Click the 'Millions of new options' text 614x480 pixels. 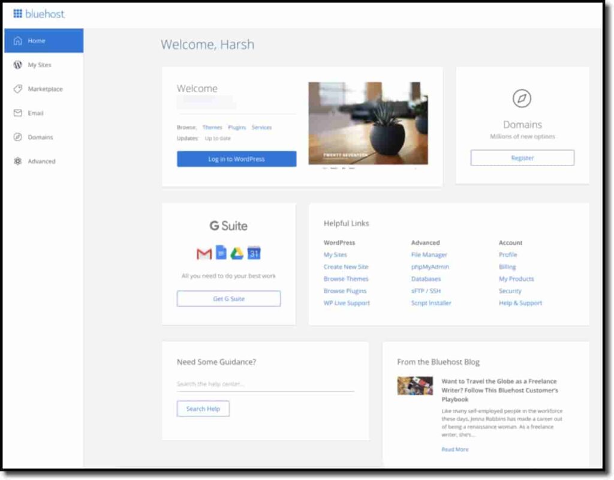[x=522, y=136]
